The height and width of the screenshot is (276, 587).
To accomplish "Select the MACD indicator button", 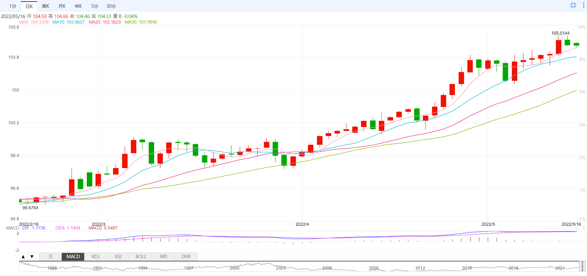I will click(x=73, y=257).
